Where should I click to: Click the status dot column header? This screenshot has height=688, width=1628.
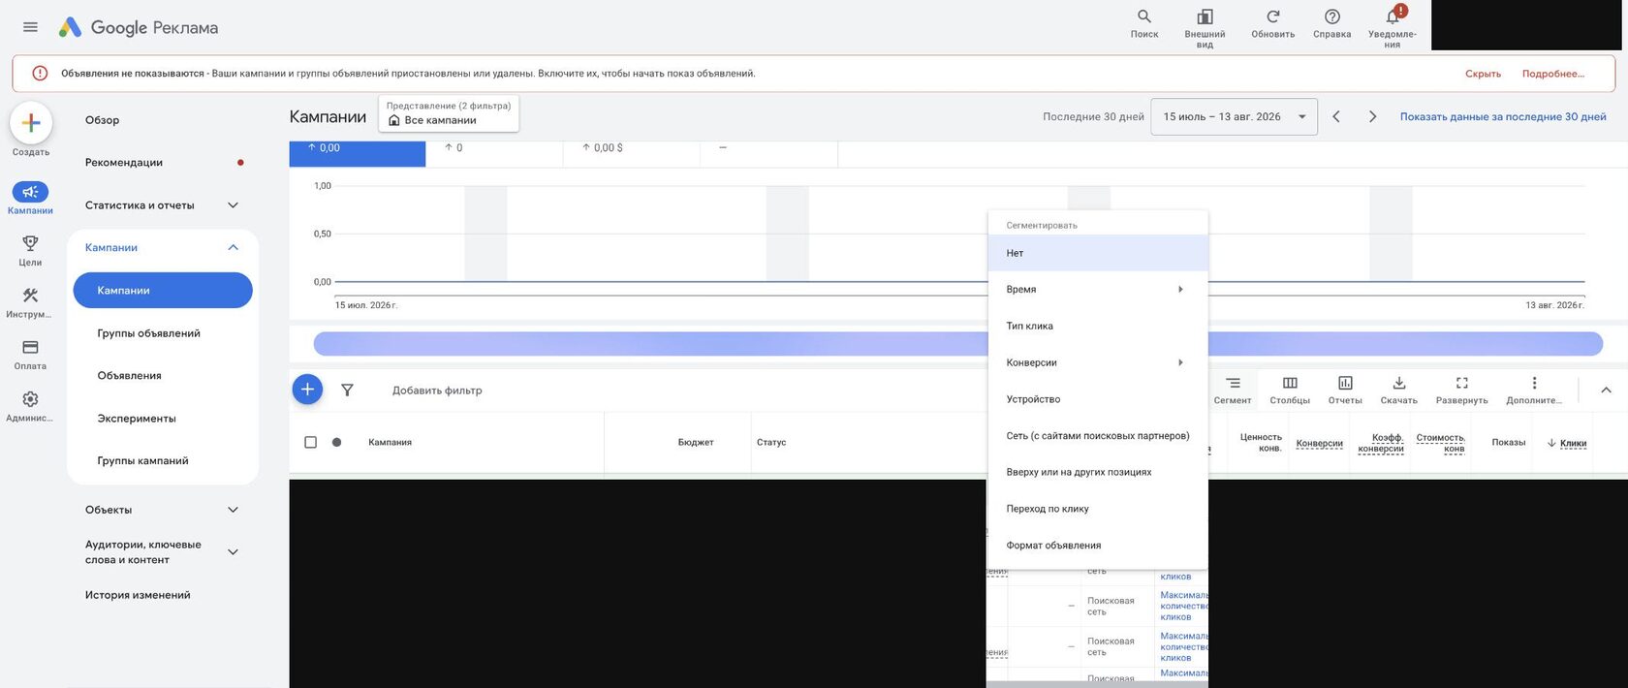[x=336, y=442]
